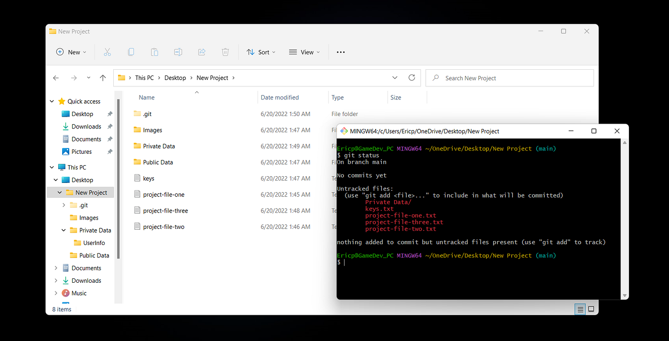Screen dimensions: 669x341
Task: Open the New item menu
Action: pos(71,52)
